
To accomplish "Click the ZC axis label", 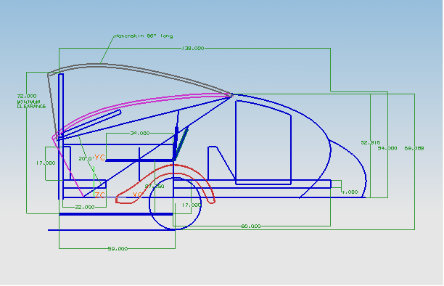I will click(99, 195).
